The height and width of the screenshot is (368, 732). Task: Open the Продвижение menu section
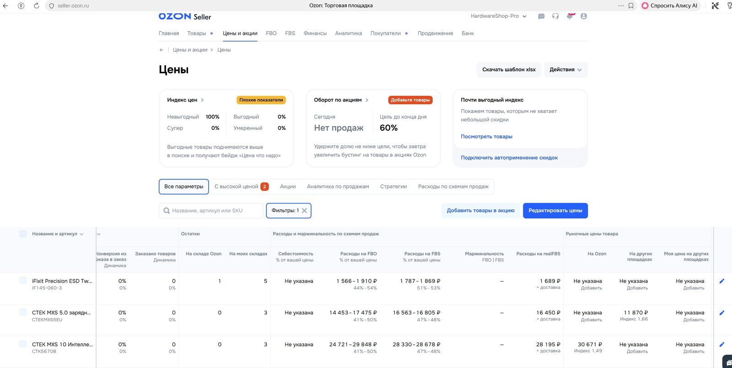point(436,33)
